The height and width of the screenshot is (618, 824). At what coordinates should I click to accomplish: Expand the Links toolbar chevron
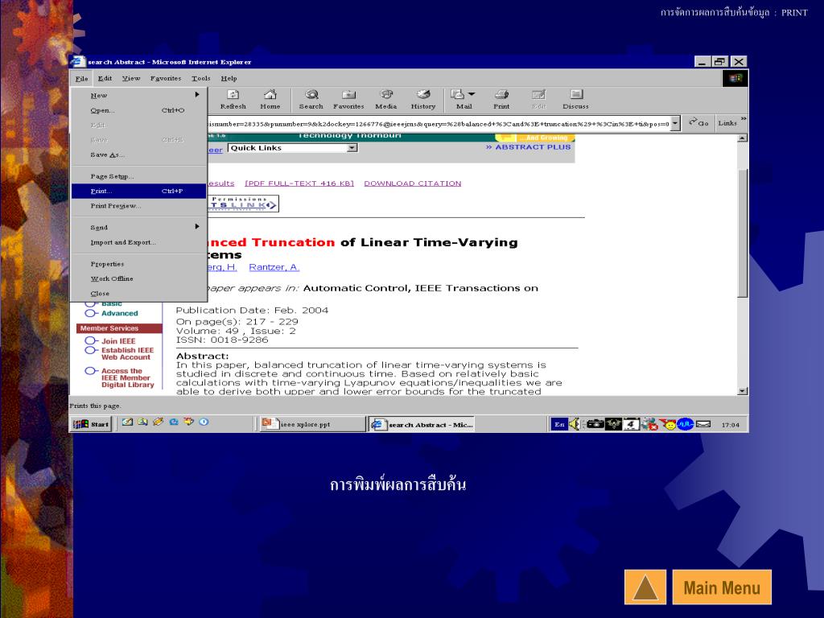pos(743,119)
